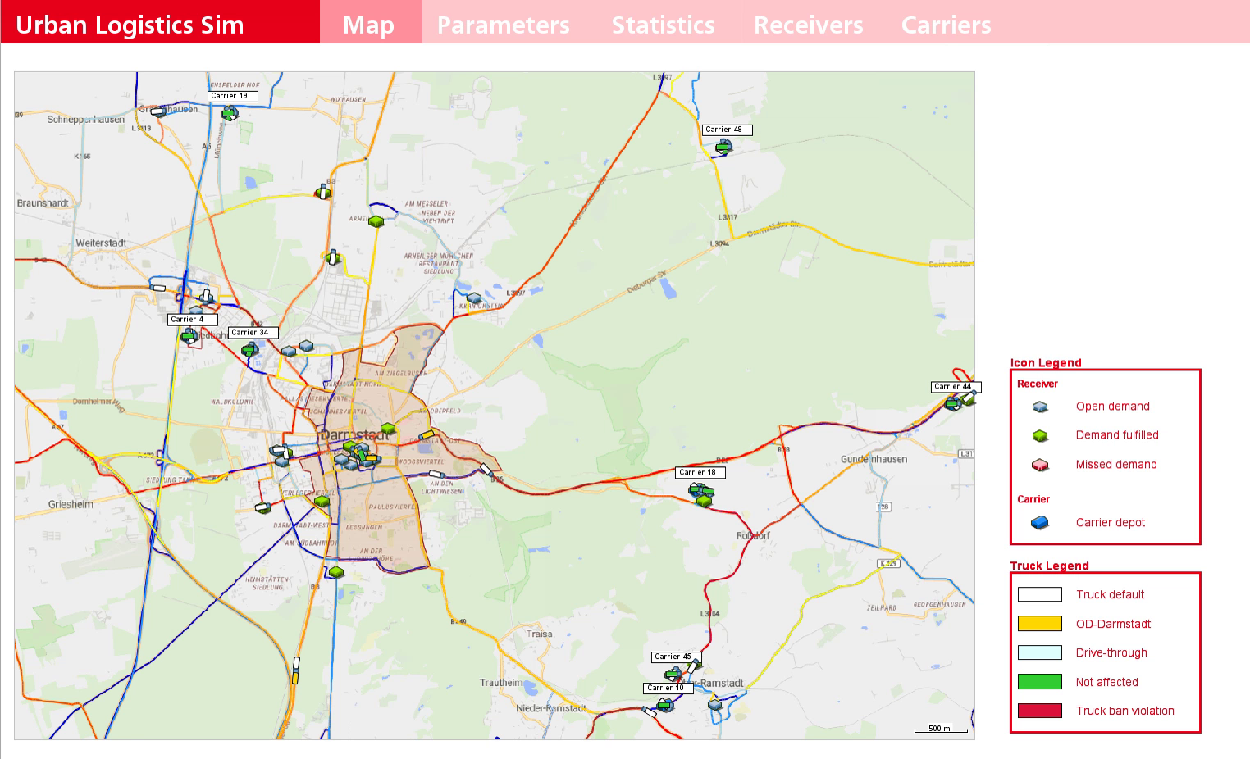Click the Missed demand legend icon
This screenshot has width=1250, height=759.
tap(1040, 465)
